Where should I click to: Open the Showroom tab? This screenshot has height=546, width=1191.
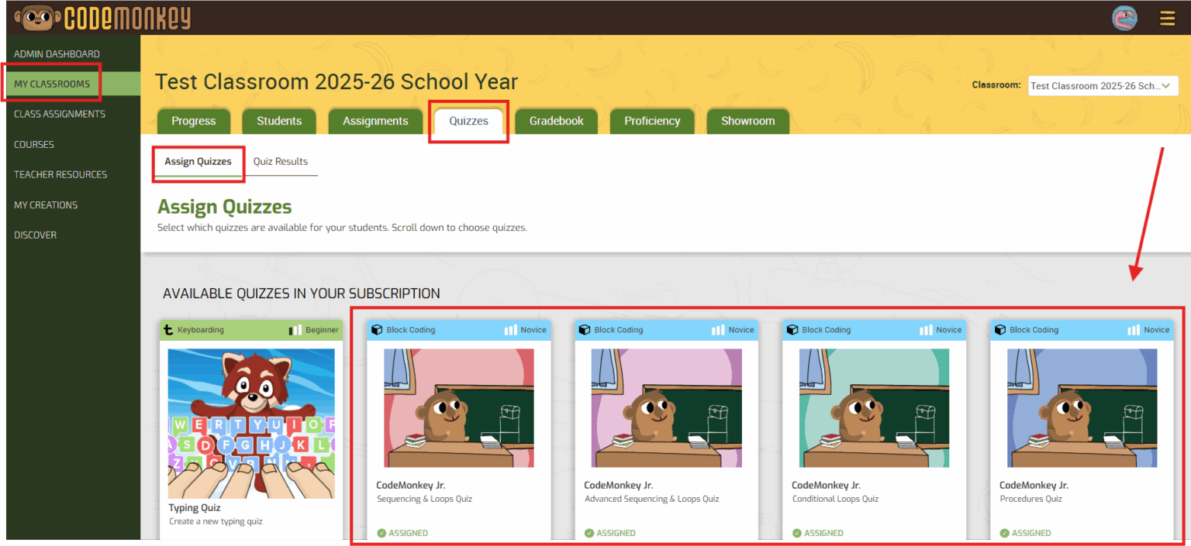coord(747,121)
